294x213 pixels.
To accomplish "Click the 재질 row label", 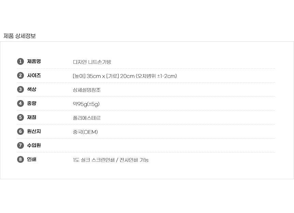I will 32,117.
